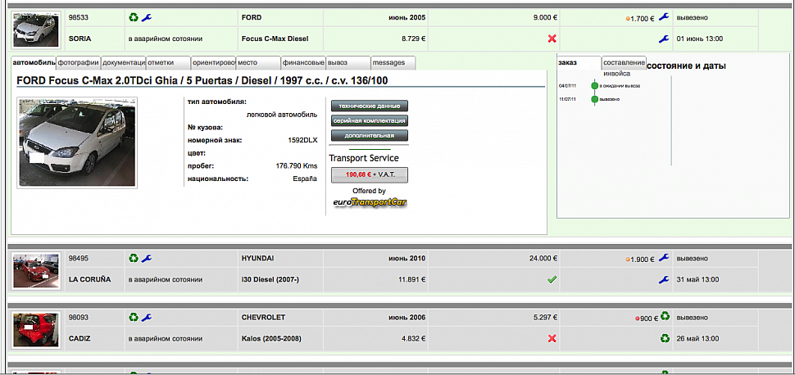Click the orange dot before 1.700 €
The height and width of the screenshot is (375, 795).
pos(628,20)
